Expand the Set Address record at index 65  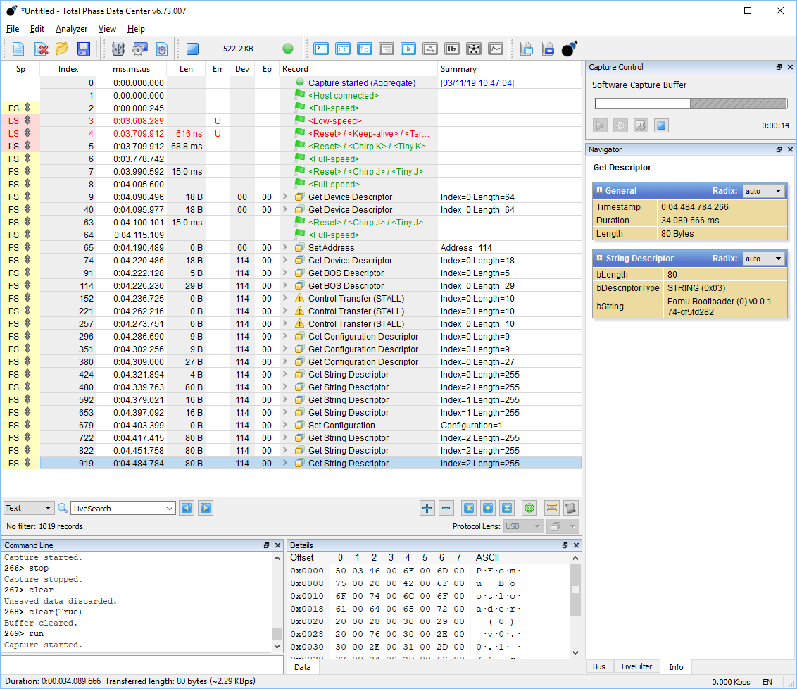tap(285, 248)
